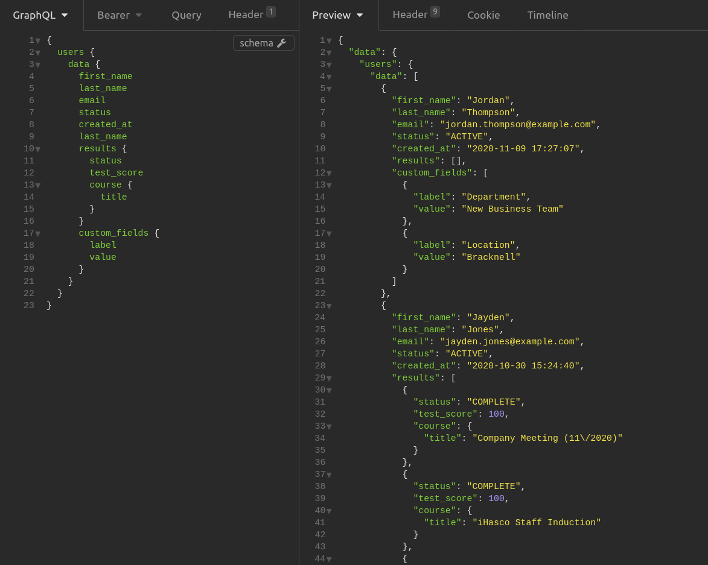Open the Timeline tab

[547, 15]
